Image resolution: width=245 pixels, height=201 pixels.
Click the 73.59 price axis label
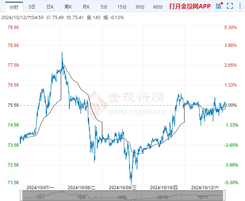tap(13, 145)
